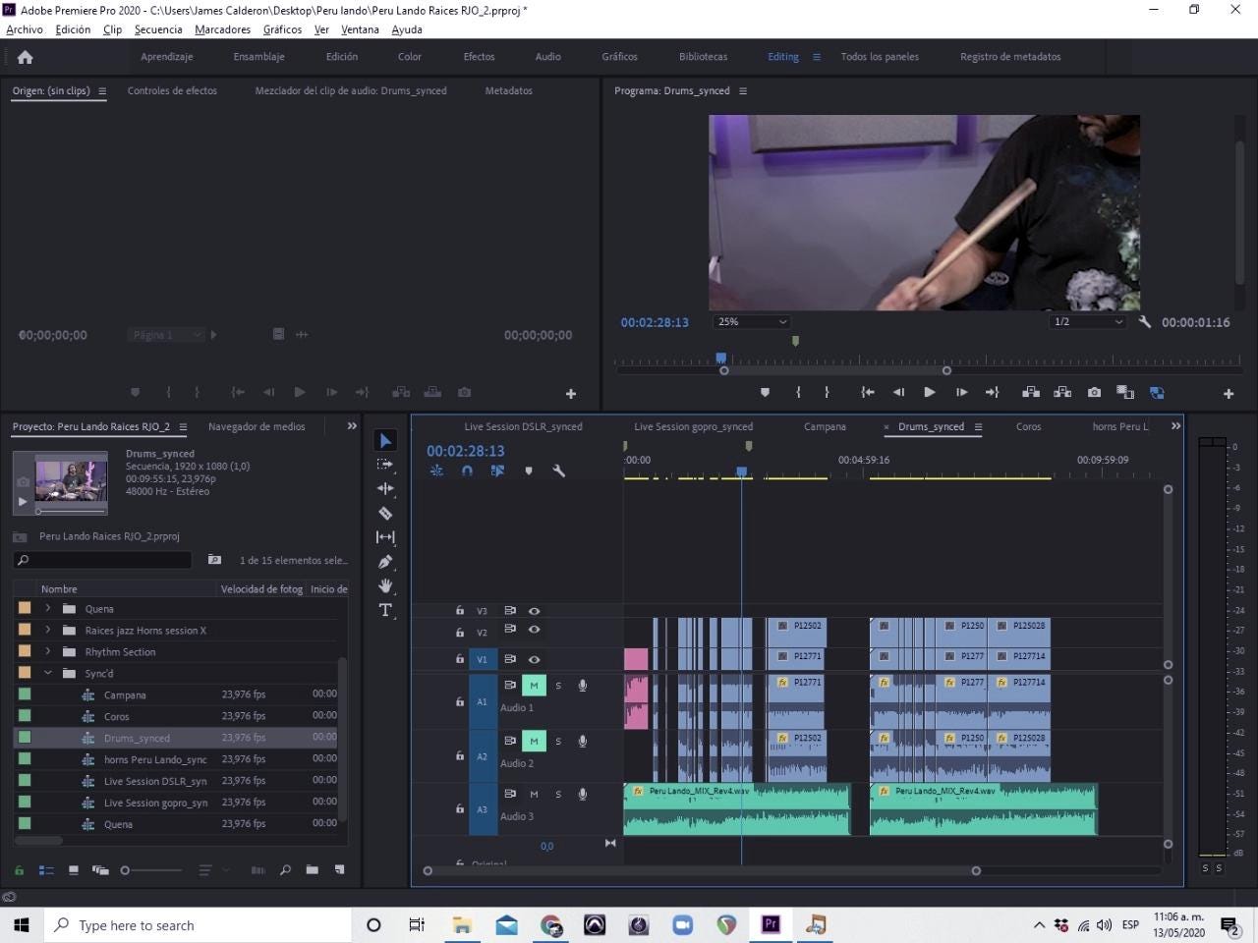
Task: Open the Marcadores menu
Action: (x=222, y=29)
